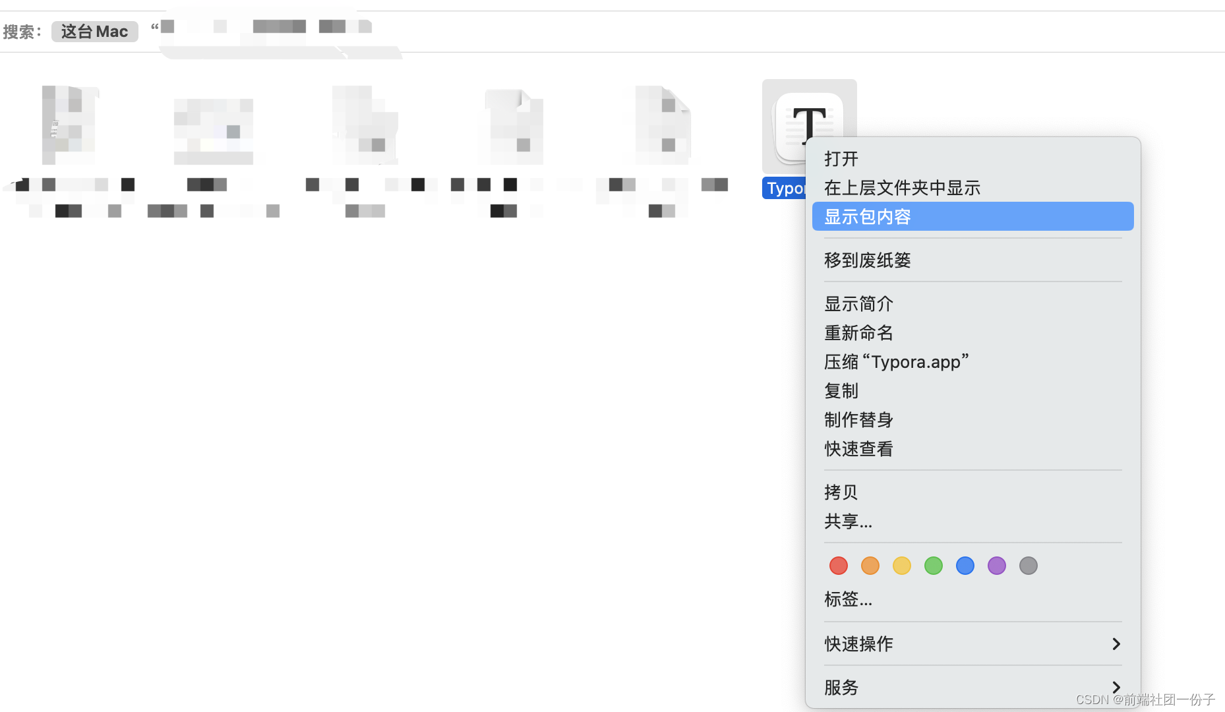Select the 这台 Mac search scope button
The image size is (1225, 712).
[x=94, y=31]
